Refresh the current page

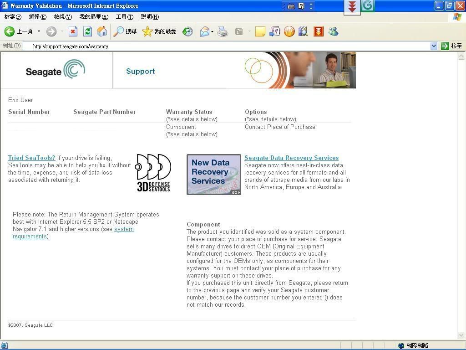click(87, 31)
